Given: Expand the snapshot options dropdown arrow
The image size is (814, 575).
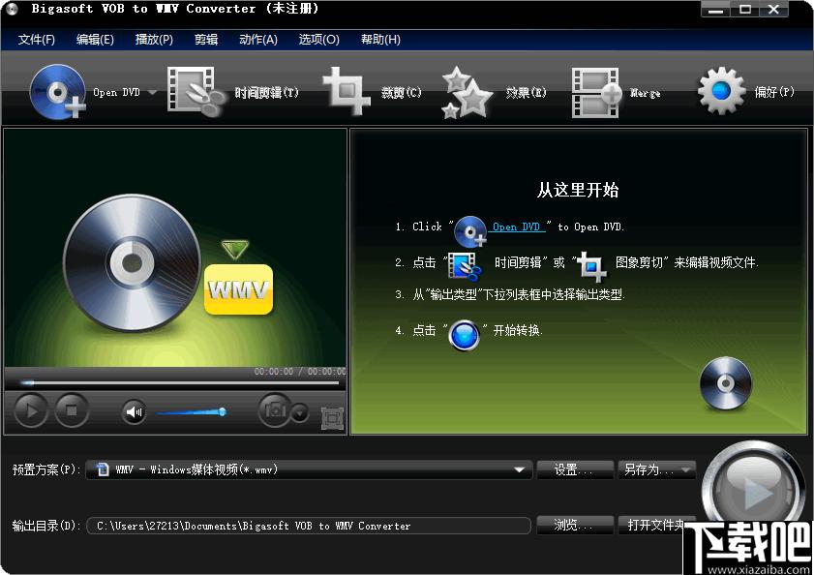Looking at the screenshot, I should click(300, 413).
